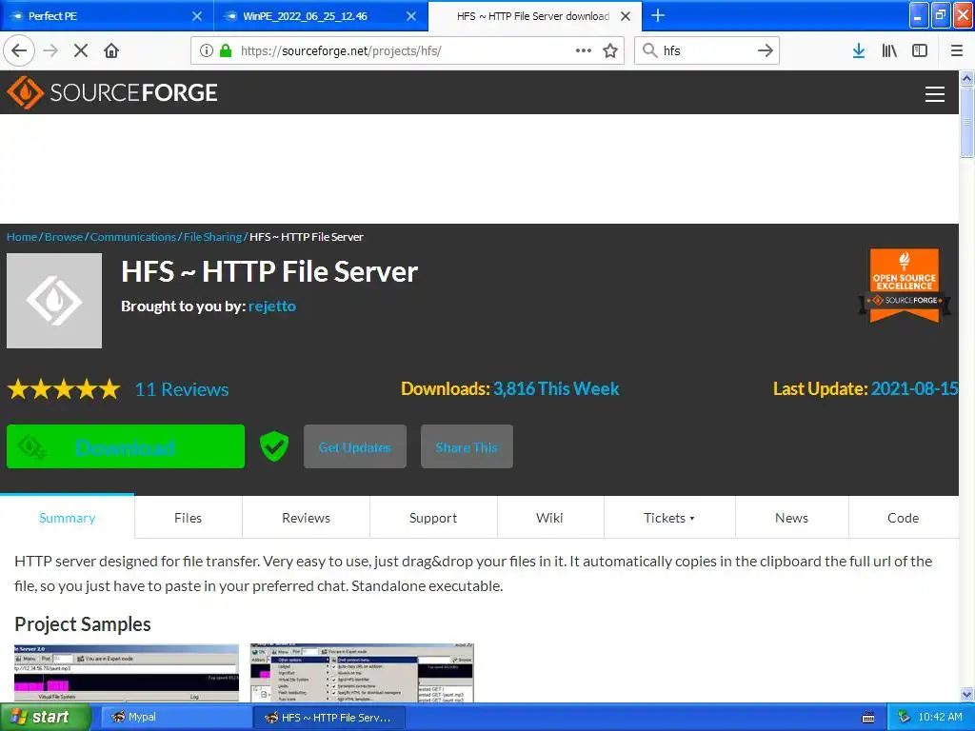The height and width of the screenshot is (731, 975).
Task: Close the Perfect PE tab
Action: [x=197, y=16]
